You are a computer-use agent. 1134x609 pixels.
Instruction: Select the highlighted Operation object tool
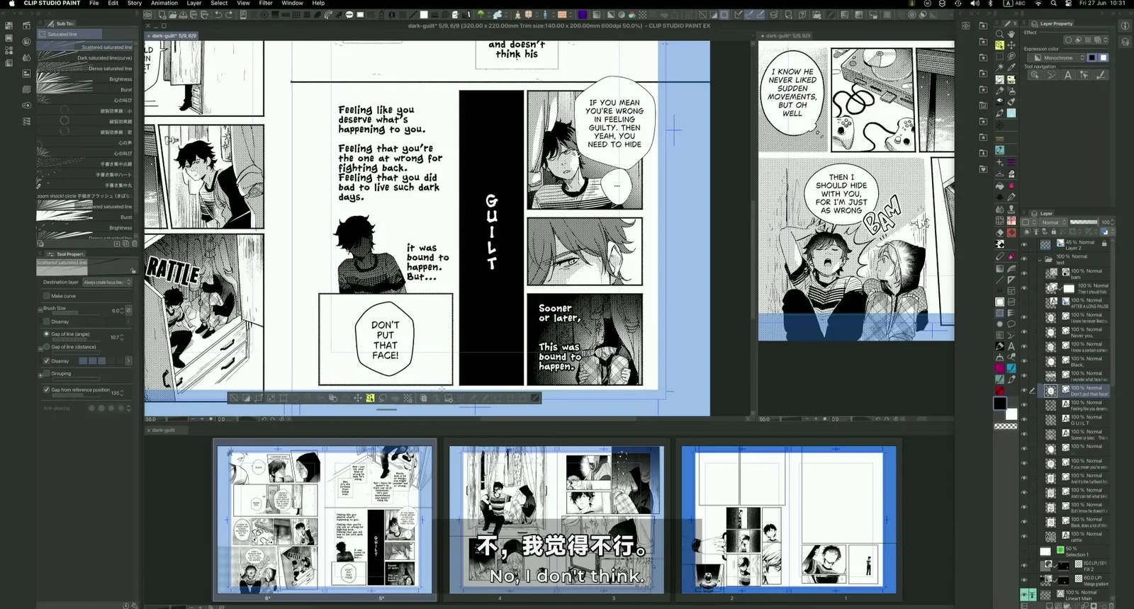point(999,45)
